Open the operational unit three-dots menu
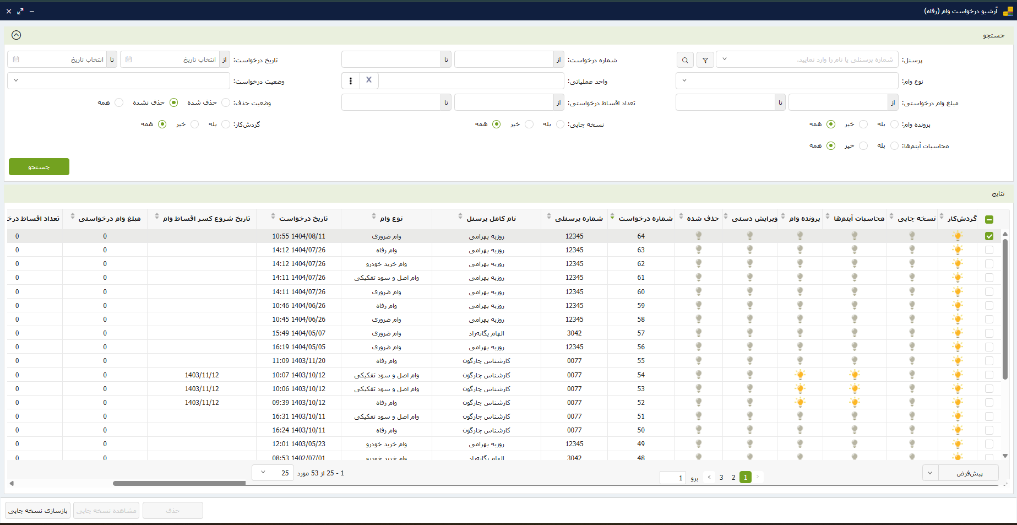1017x525 pixels. coord(351,81)
